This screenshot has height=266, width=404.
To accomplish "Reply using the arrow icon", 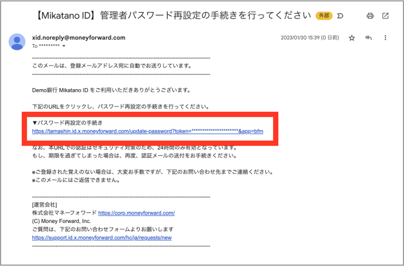I will pyautogui.click(x=369, y=38).
